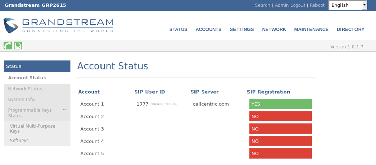Click the Account 3 row label

point(92,129)
